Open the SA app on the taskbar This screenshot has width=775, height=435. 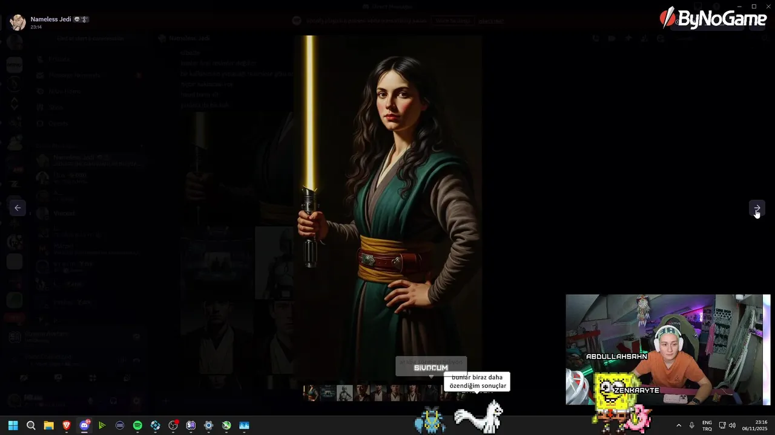pos(191,425)
